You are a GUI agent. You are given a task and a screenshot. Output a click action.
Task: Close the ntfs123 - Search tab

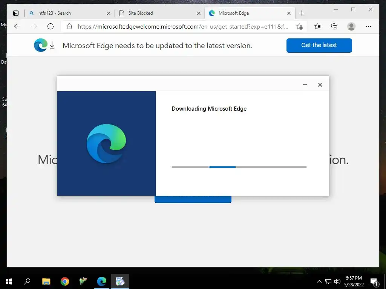[x=109, y=13]
